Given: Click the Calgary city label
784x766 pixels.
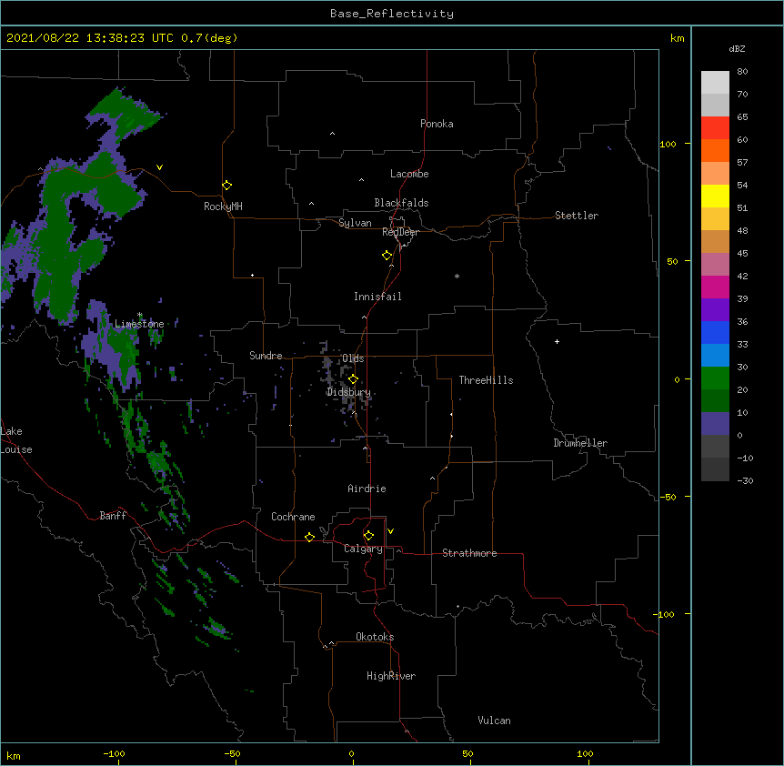Looking at the screenshot, I should pyautogui.click(x=364, y=549).
